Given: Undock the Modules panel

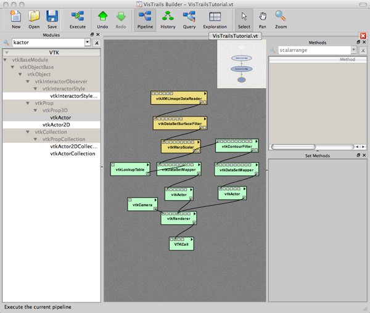Looking at the screenshot, I should point(92,35).
